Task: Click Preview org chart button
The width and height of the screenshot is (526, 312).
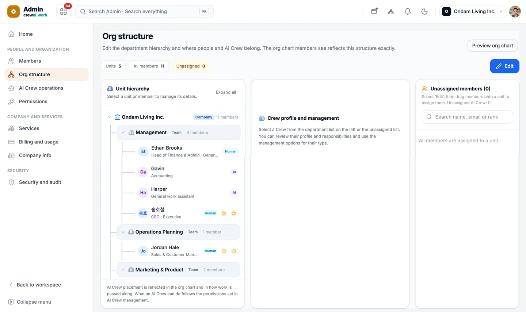Action: tap(492, 46)
